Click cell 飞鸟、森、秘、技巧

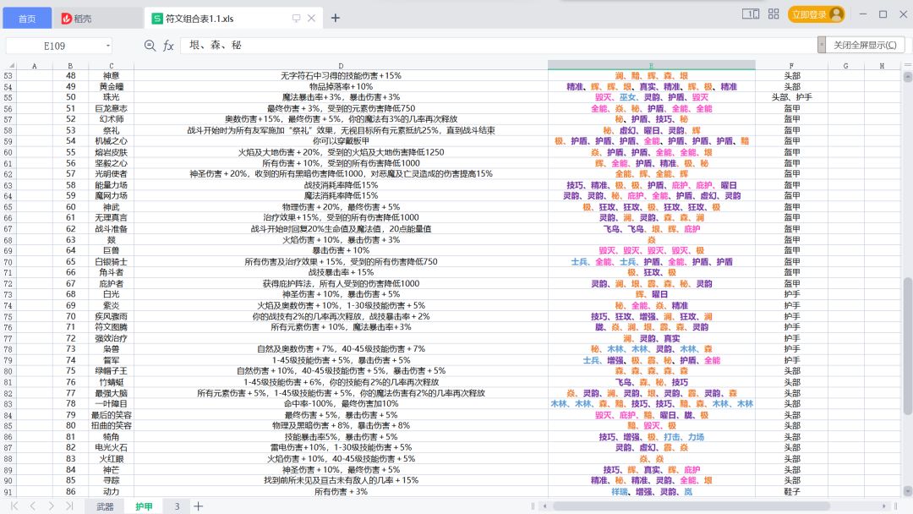coord(651,382)
